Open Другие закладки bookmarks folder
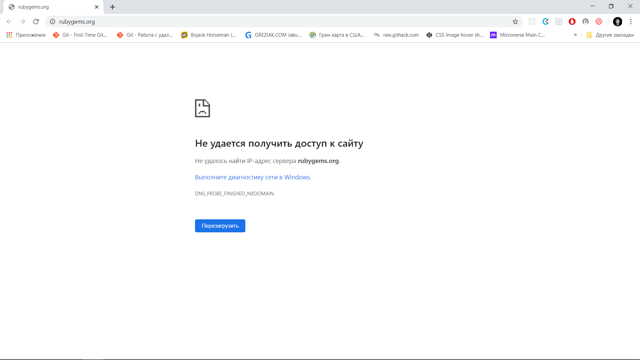 [x=610, y=35]
